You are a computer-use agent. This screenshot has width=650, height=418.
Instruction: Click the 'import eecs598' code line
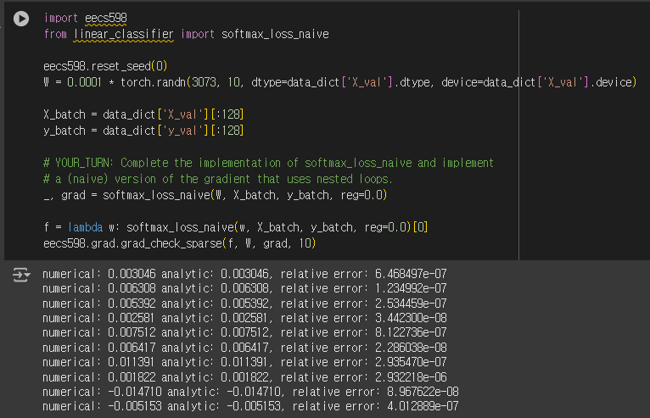point(86,18)
